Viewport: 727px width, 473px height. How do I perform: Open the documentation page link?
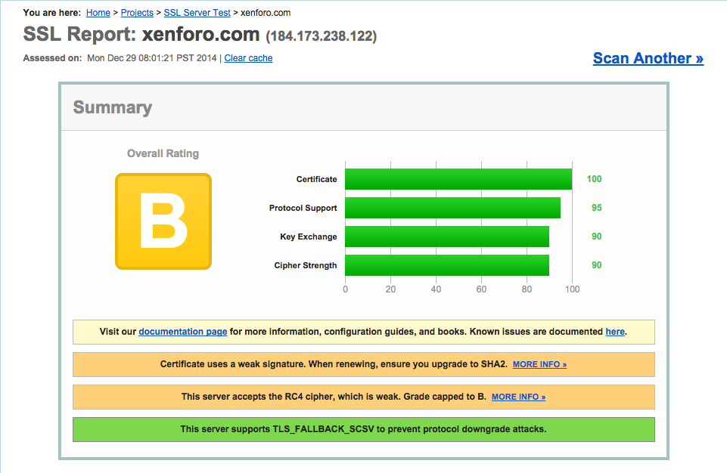(x=182, y=332)
